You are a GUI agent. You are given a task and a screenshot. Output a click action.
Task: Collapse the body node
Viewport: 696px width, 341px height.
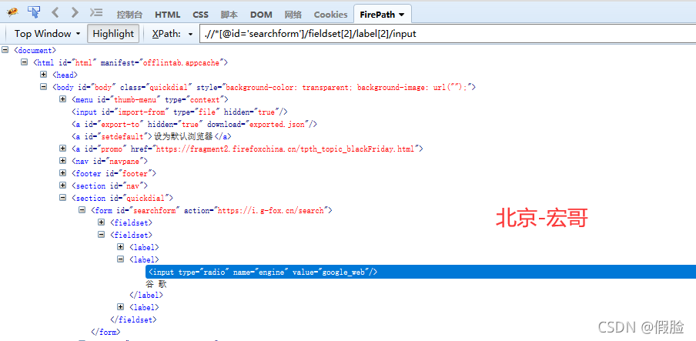43,86
